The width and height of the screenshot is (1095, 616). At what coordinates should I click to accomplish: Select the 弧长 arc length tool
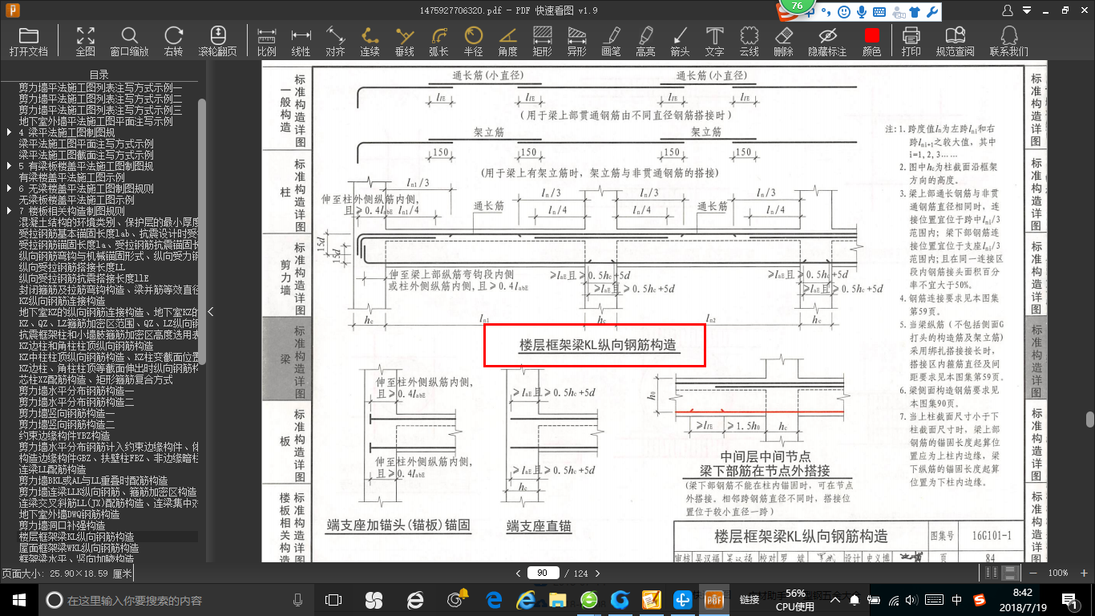(439, 42)
